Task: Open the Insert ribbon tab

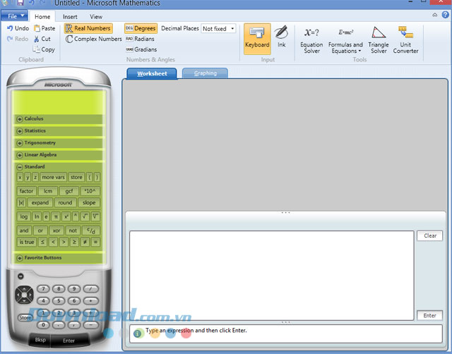Action: tap(70, 16)
